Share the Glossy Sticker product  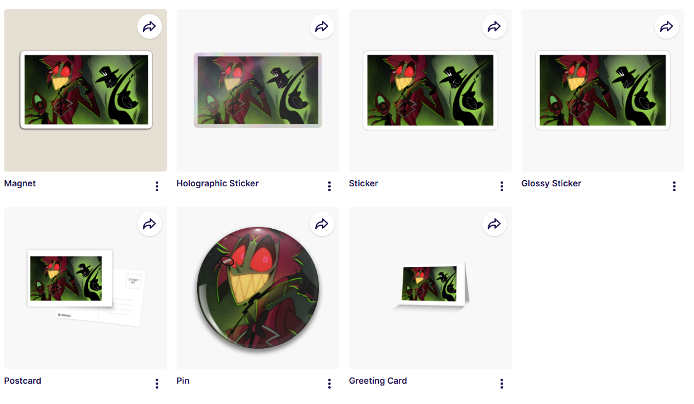(667, 26)
